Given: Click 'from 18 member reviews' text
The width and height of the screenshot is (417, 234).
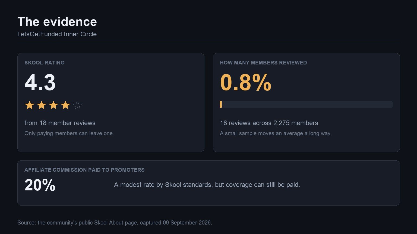Looking at the screenshot, I should coord(60,123).
